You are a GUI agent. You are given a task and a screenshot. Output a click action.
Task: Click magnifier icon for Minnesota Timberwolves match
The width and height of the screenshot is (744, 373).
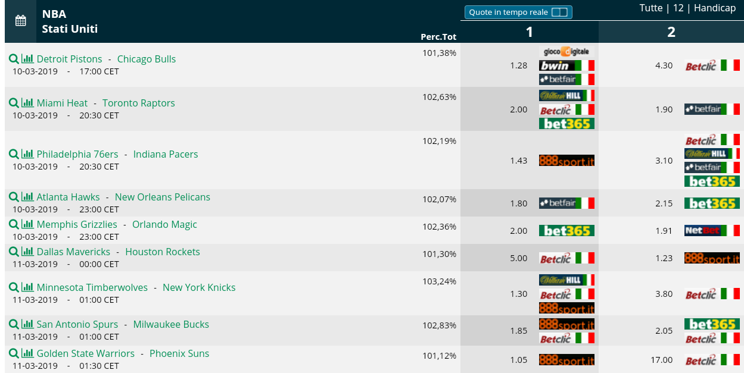14,287
